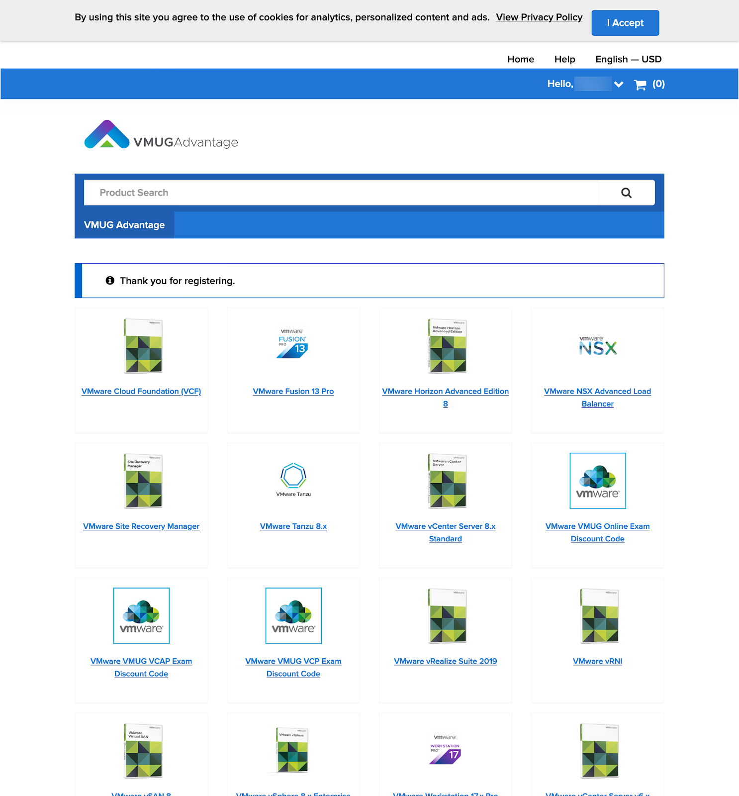Open the shopping cart icon
Image resolution: width=739 pixels, height=796 pixels.
(640, 85)
